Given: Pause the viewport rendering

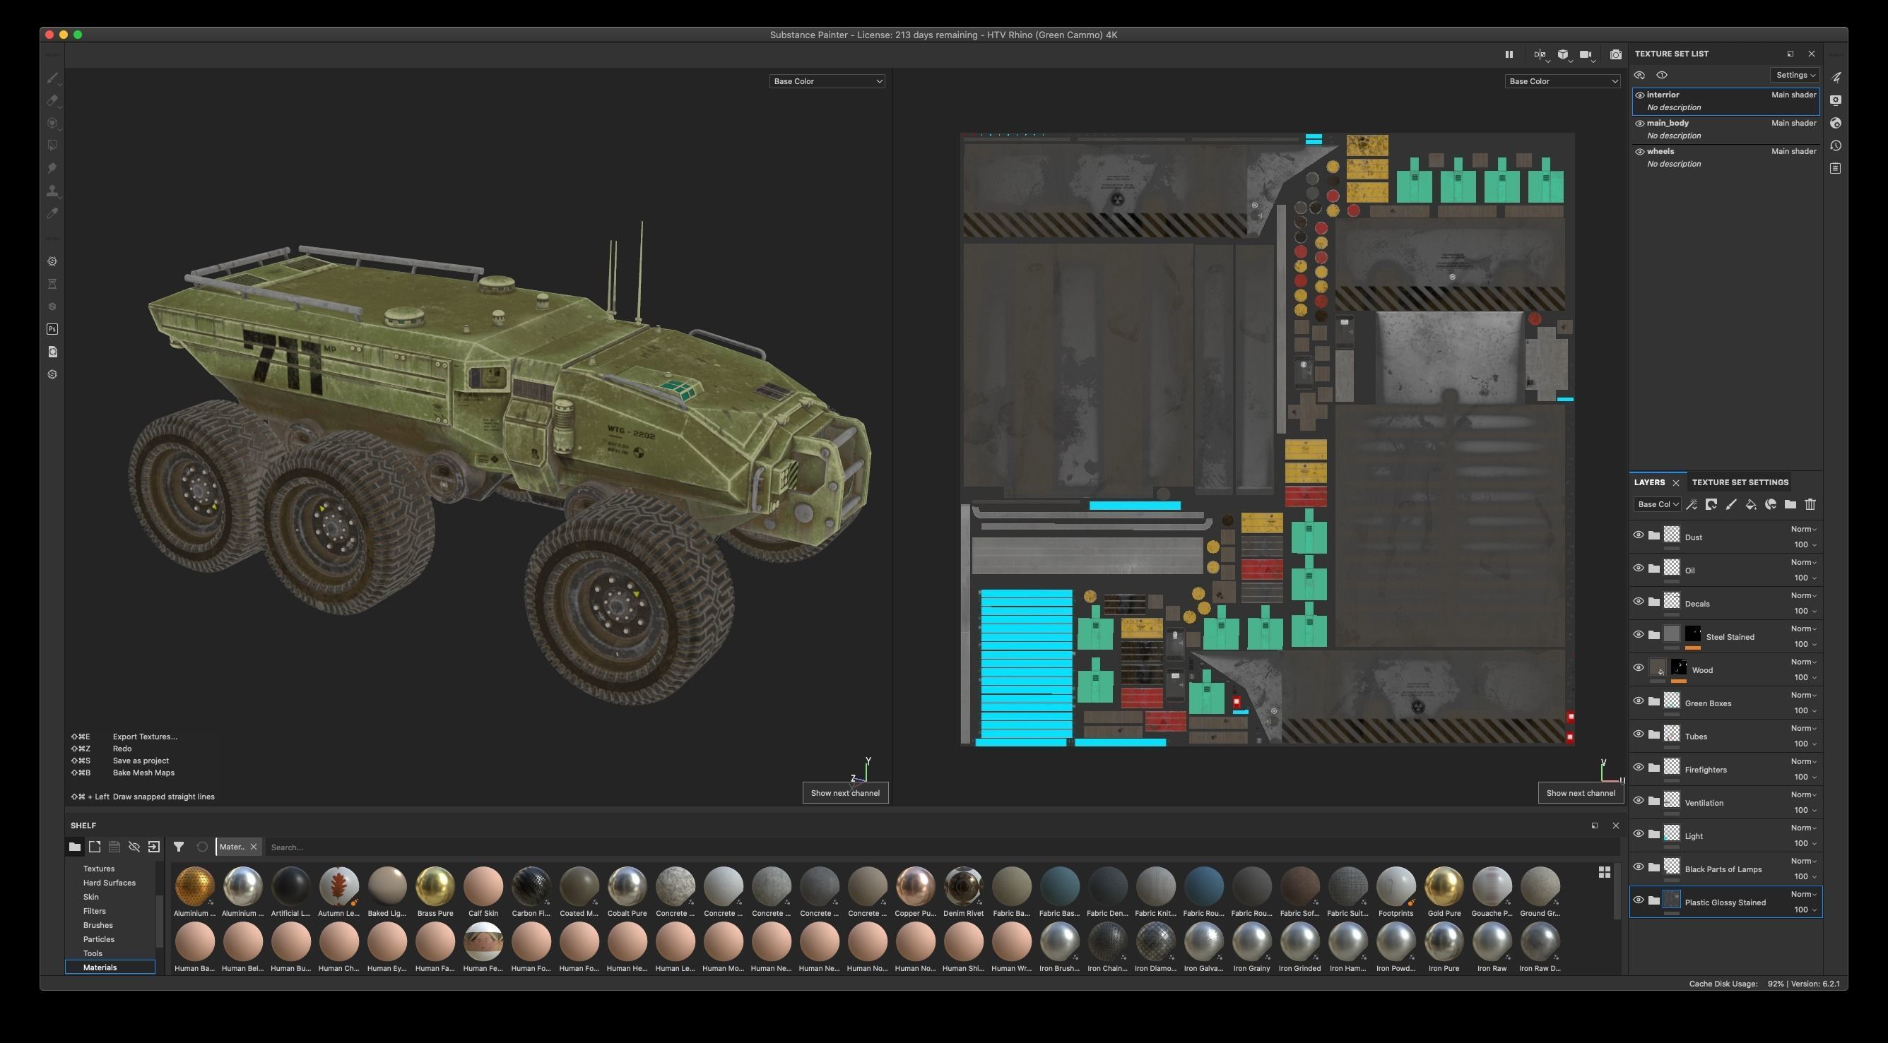Looking at the screenshot, I should point(1509,54).
